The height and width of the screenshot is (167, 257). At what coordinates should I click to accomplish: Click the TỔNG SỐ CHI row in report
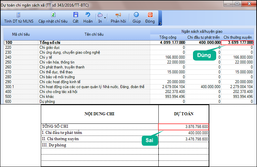point(125,127)
